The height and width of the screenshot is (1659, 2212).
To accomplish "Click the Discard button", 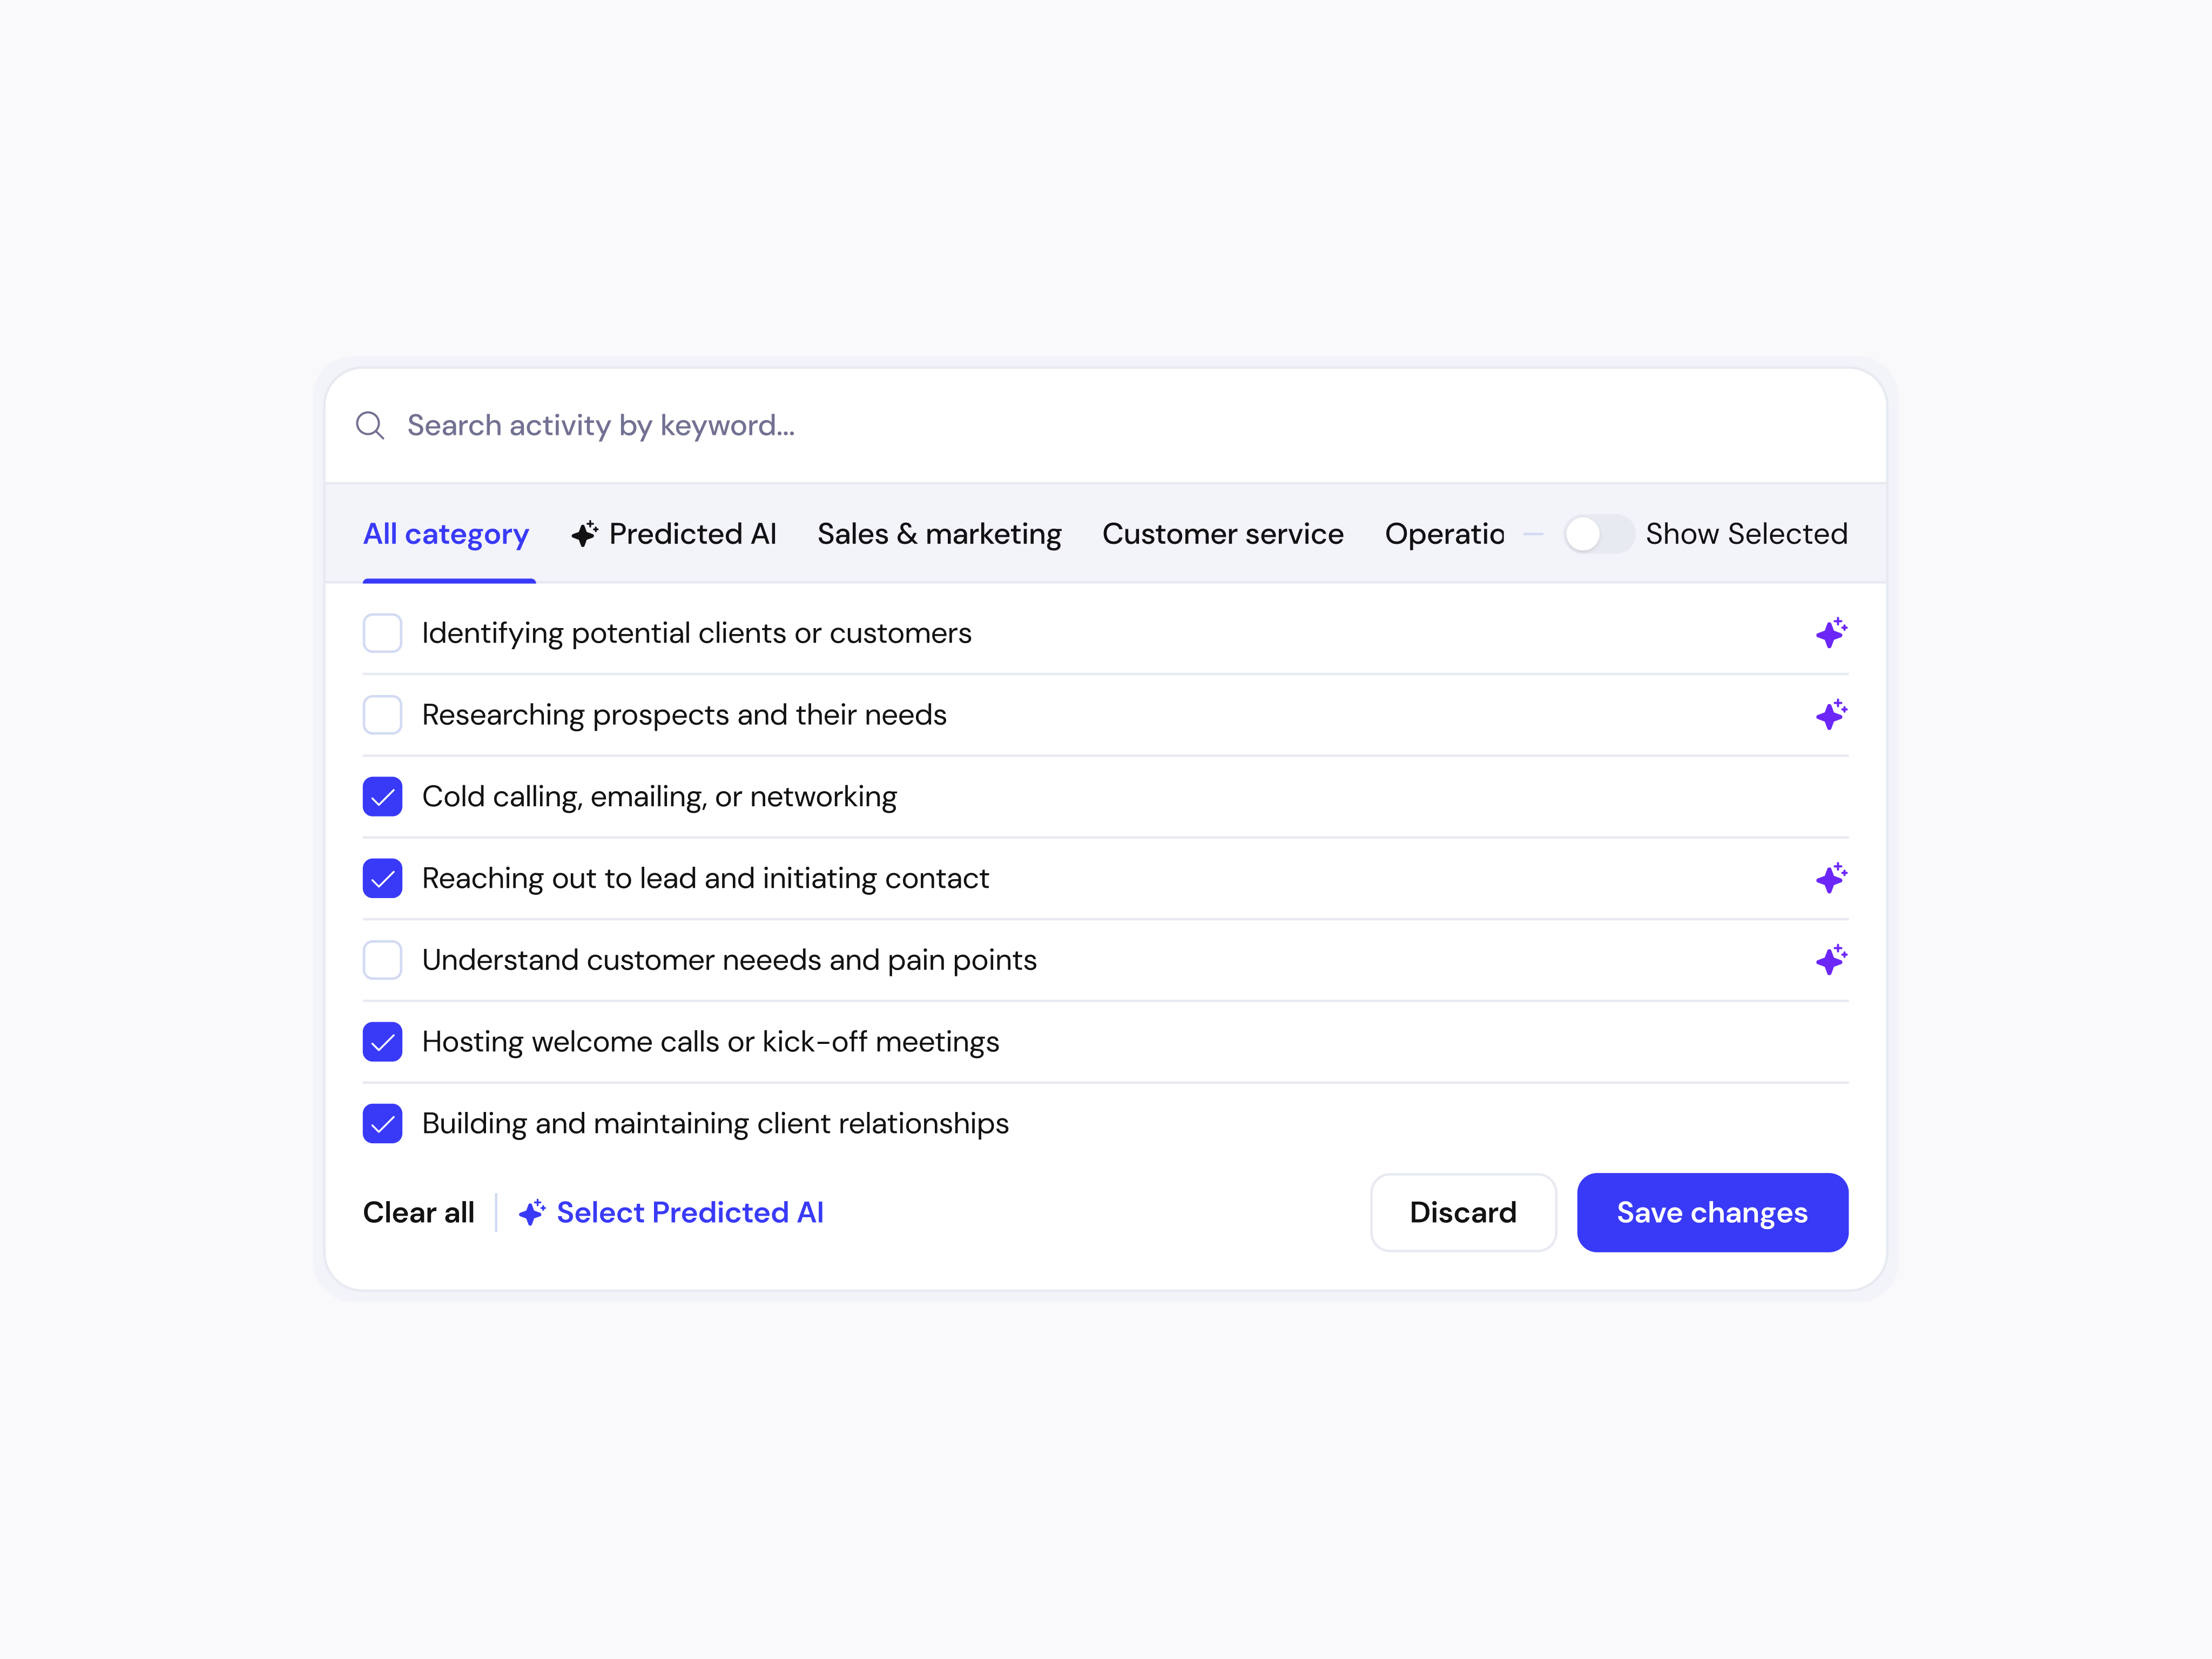I will [1463, 1212].
